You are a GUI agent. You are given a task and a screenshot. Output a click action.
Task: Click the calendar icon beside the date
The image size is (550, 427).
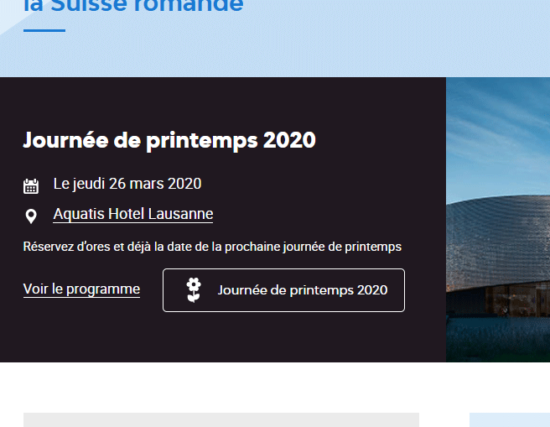pyautogui.click(x=31, y=185)
